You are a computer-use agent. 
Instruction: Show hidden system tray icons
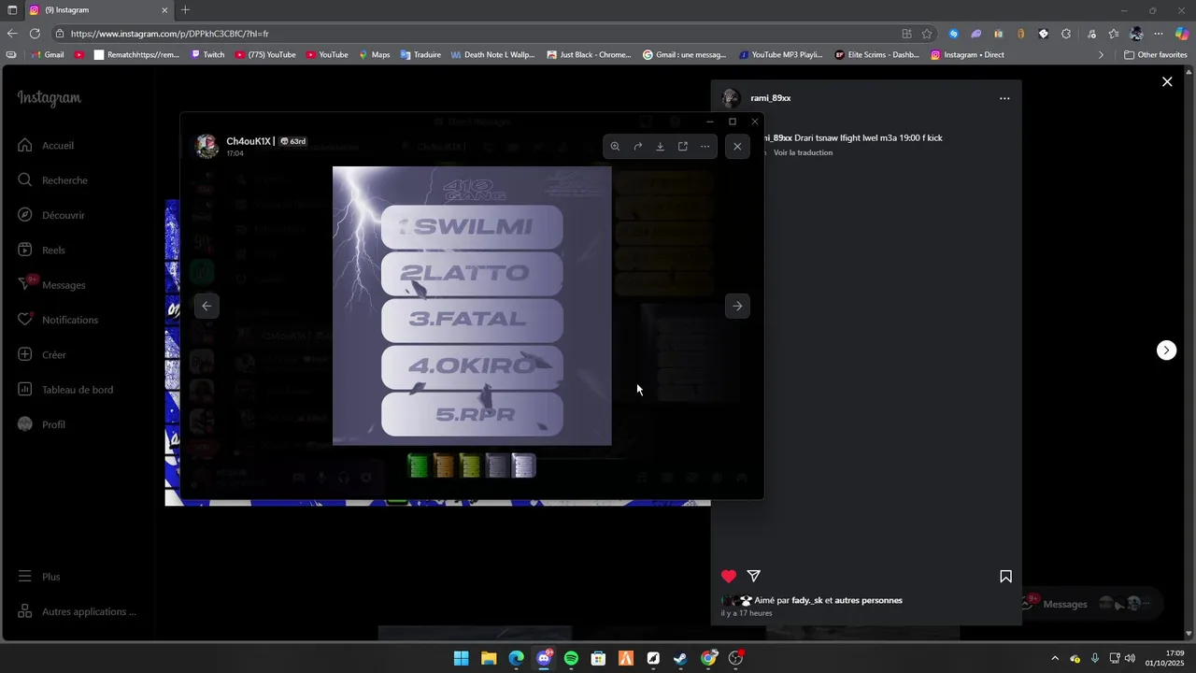(1055, 658)
